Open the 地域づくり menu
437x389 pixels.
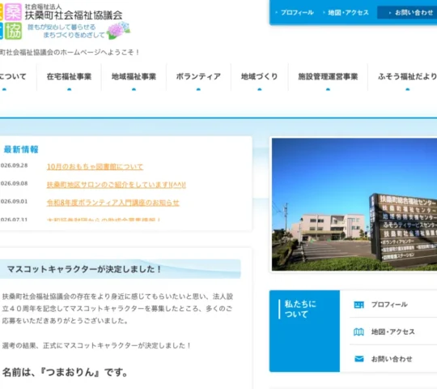pos(260,76)
